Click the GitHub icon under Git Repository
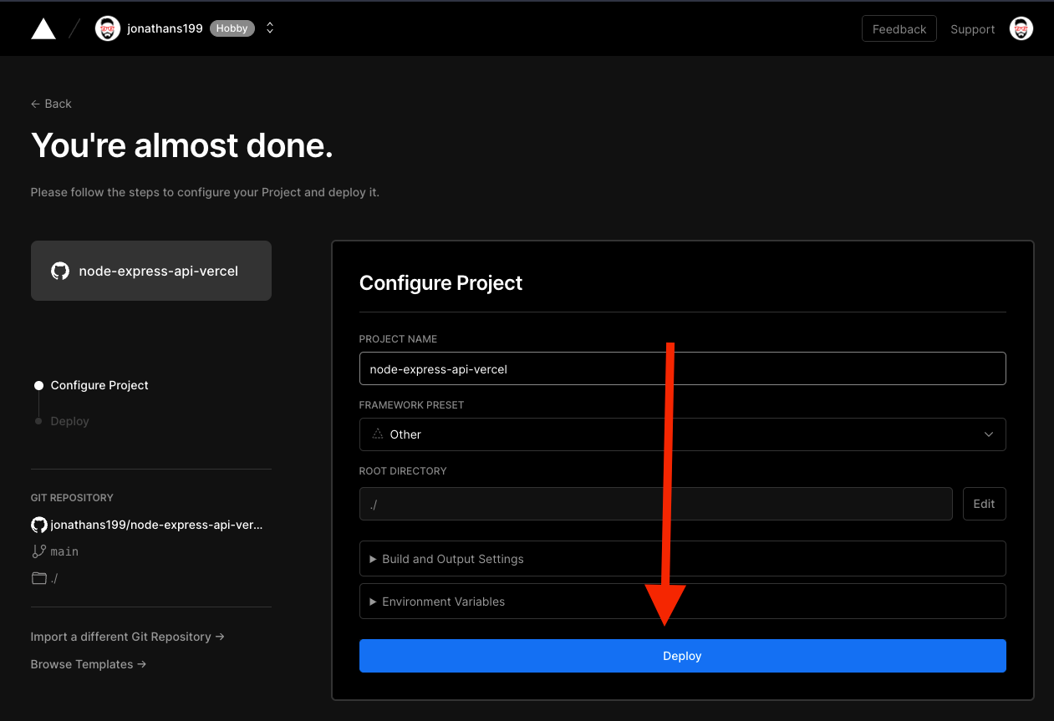1054x721 pixels. pos(38,525)
